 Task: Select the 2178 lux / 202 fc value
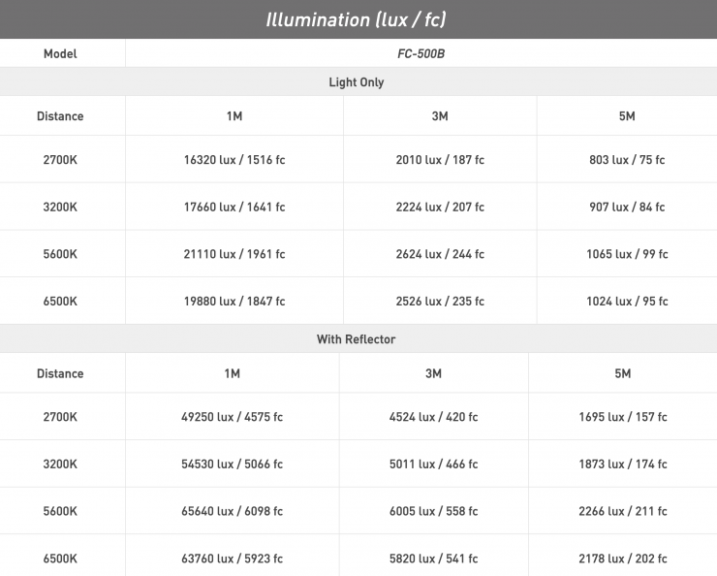pos(623,558)
